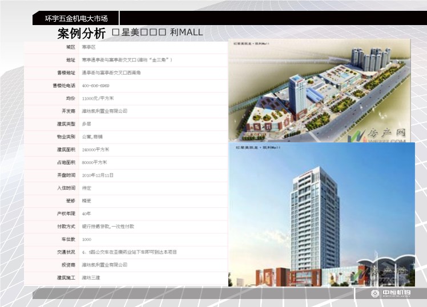
Task: Click the value 80000平方米
Action: 95,162
